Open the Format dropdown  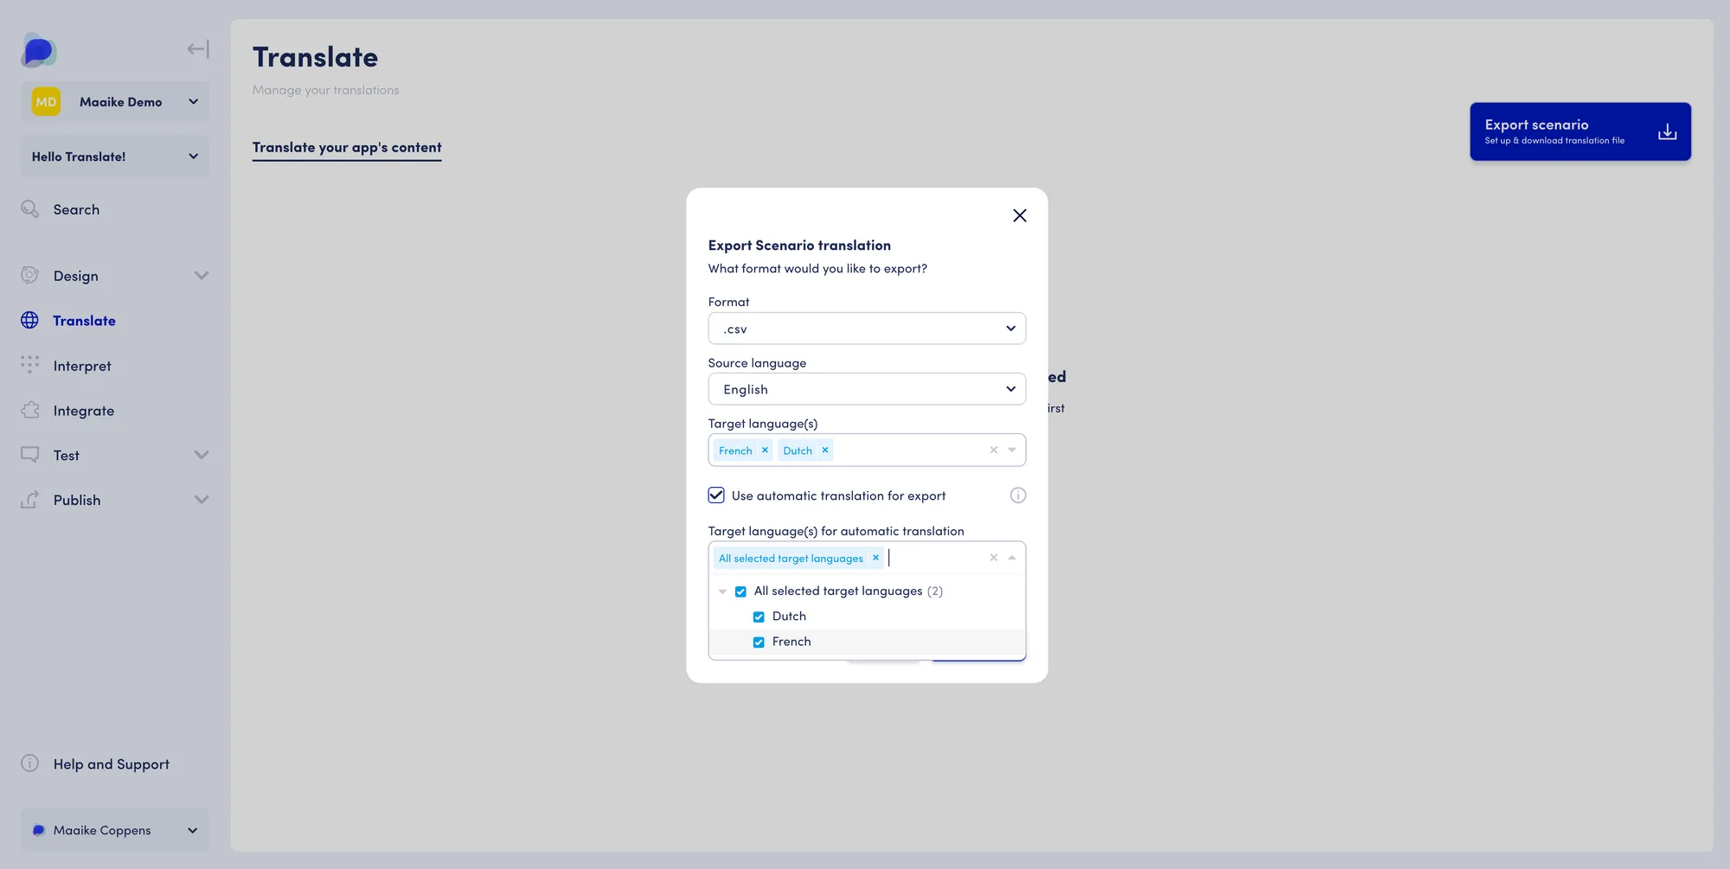coord(867,329)
